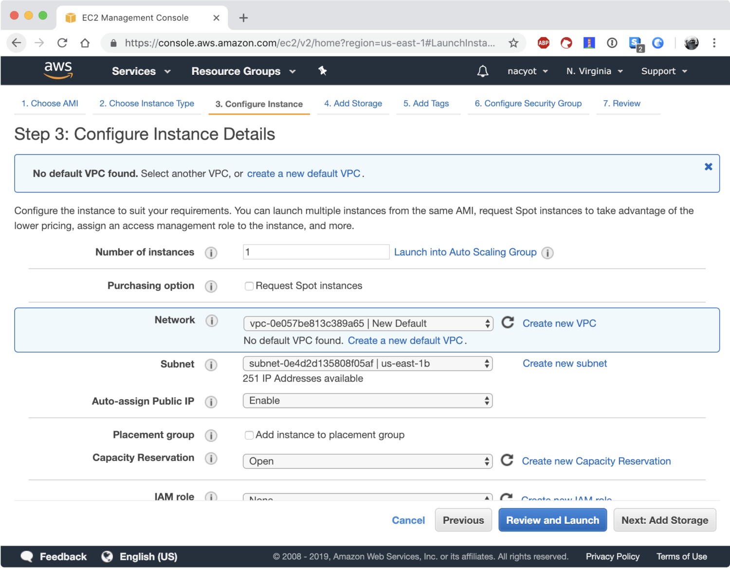Open the notifications bell icon
The width and height of the screenshot is (730, 568).
(482, 71)
